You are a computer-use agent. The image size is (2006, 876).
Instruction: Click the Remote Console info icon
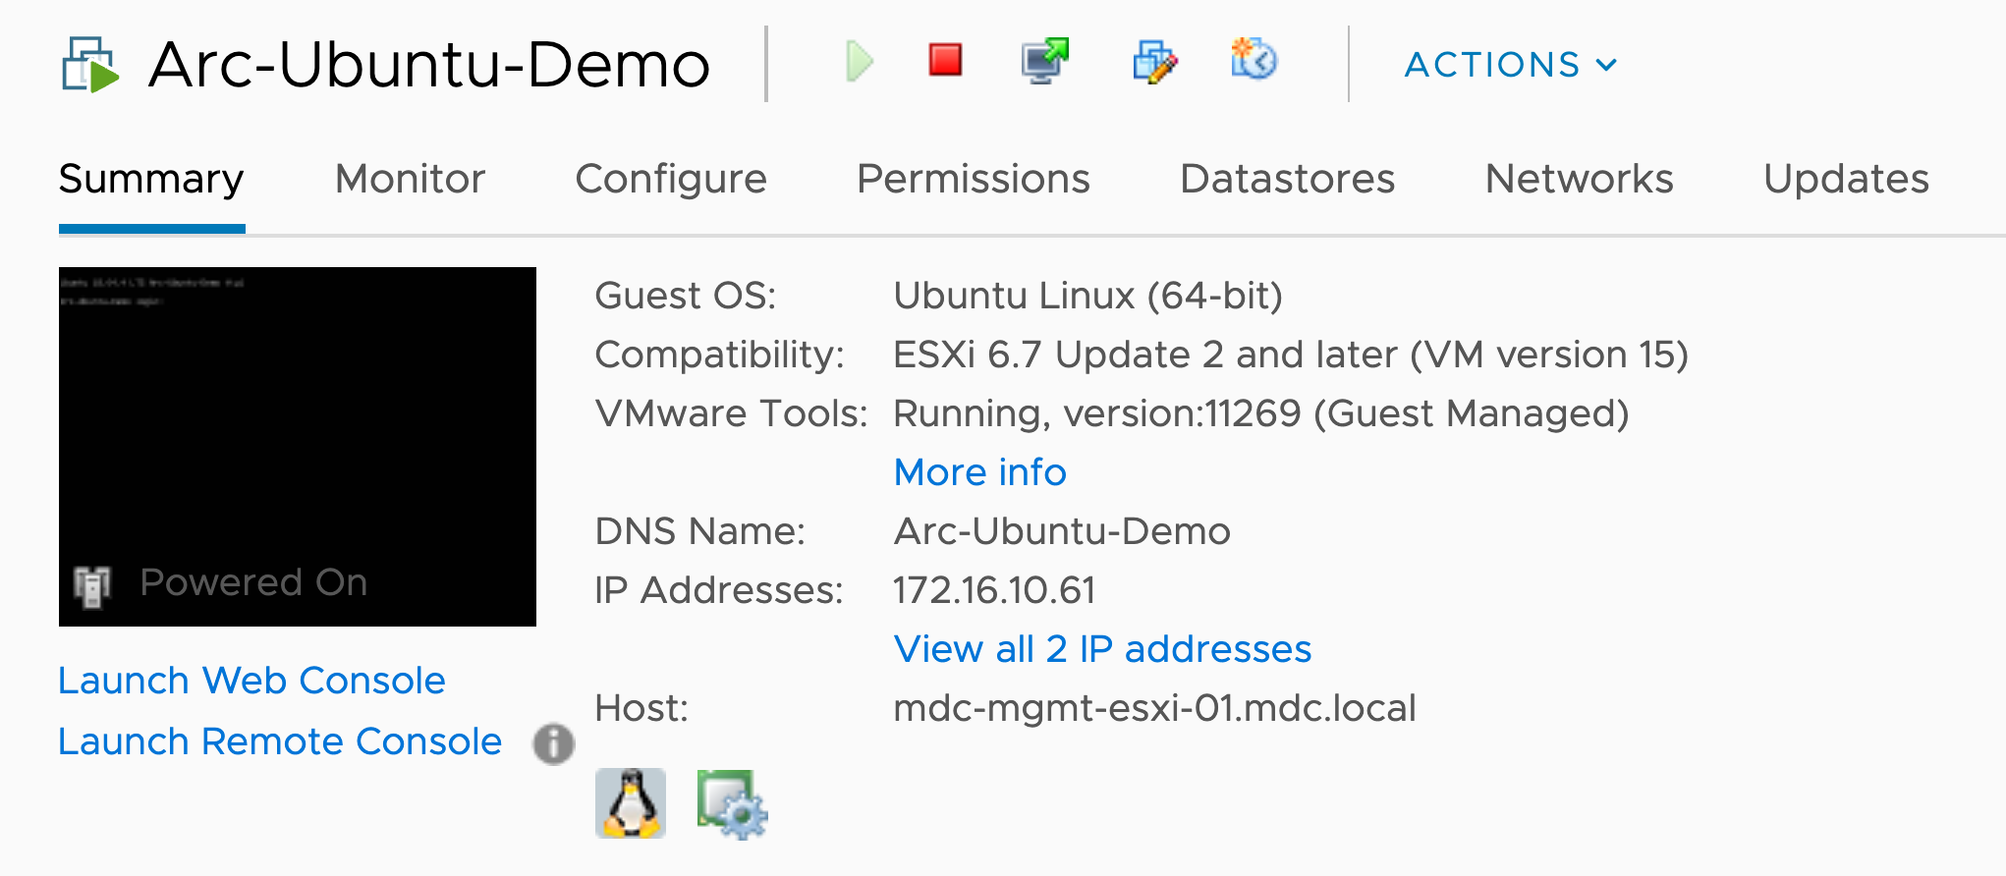click(554, 743)
